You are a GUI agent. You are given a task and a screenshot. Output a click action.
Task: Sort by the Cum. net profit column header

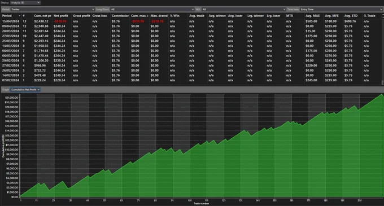tap(42, 16)
